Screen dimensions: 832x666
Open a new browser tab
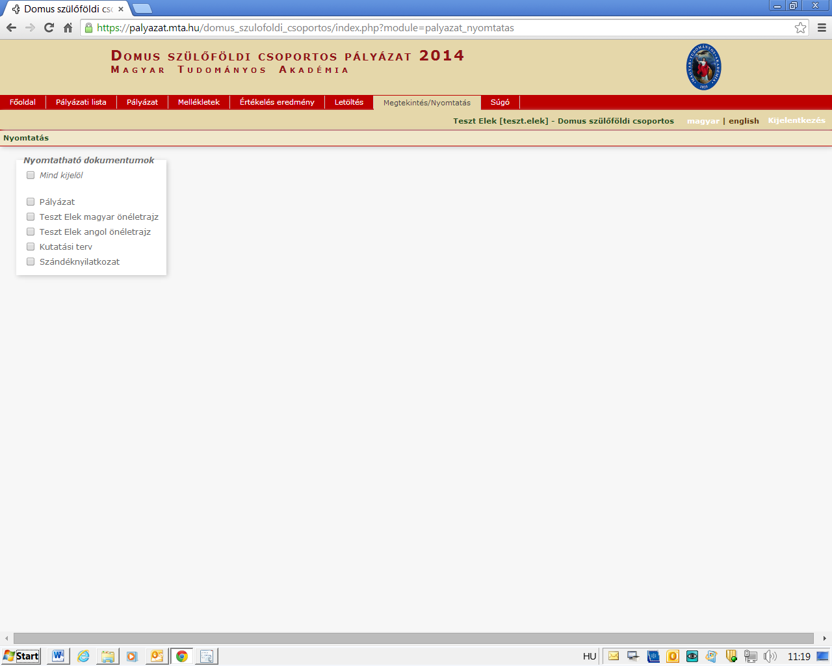pos(142,8)
